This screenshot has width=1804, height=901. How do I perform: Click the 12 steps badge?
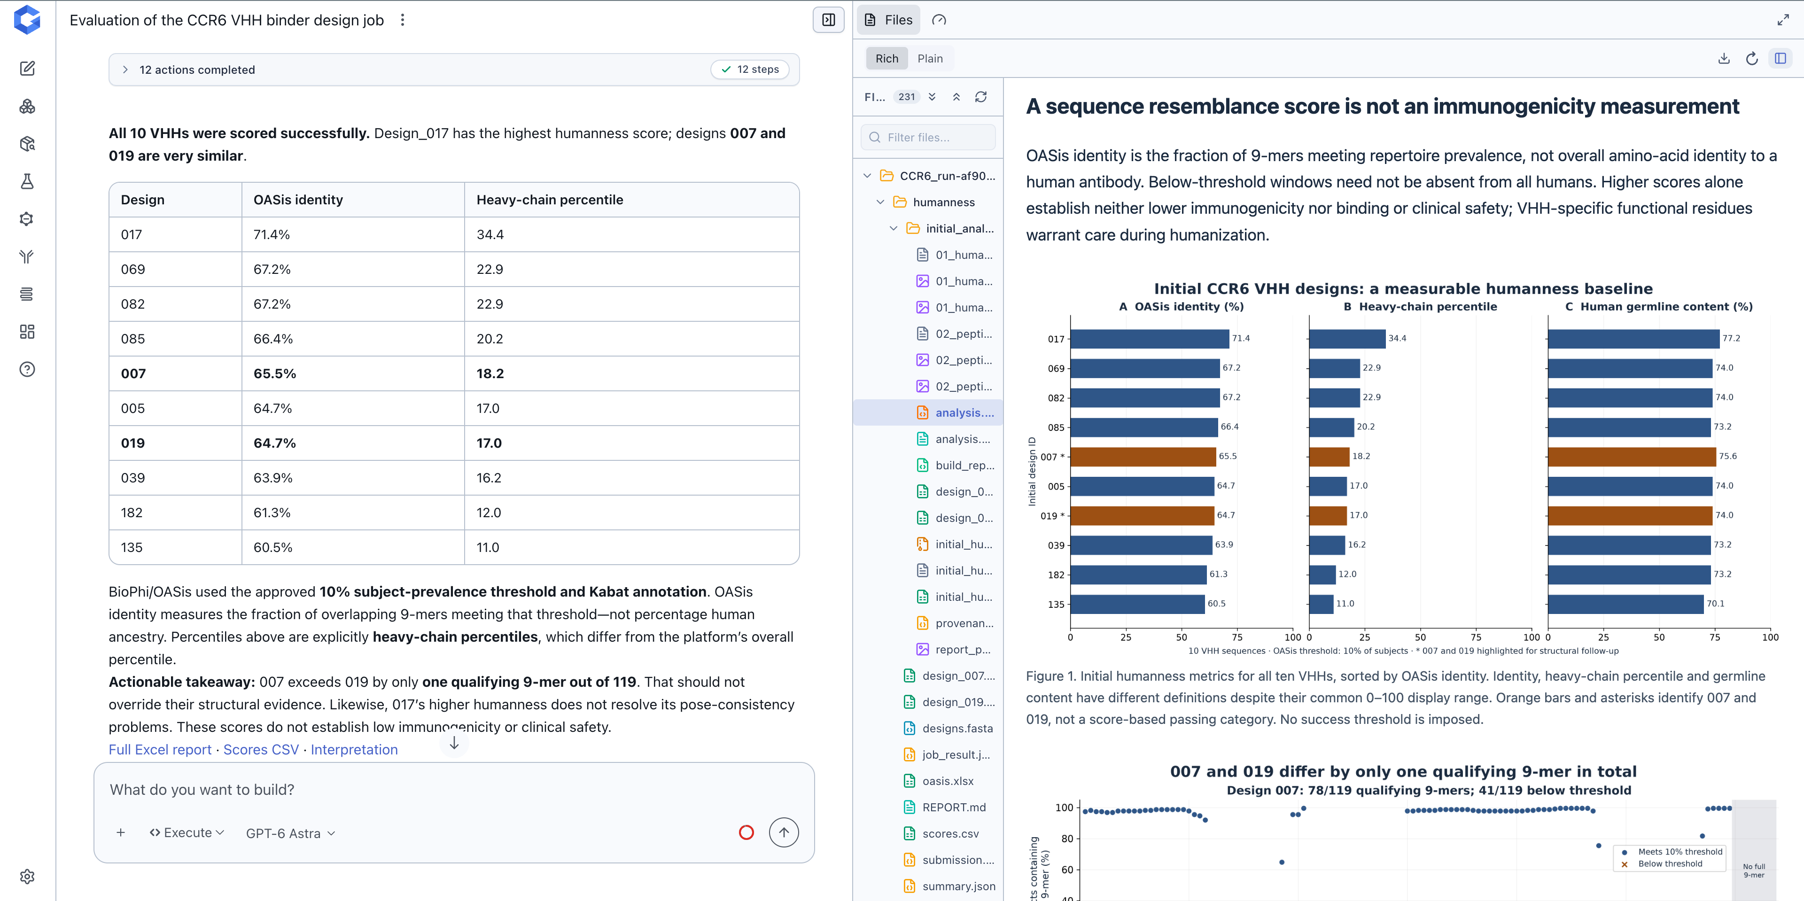click(x=750, y=70)
